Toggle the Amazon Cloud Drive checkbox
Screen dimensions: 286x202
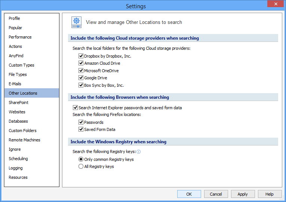[x=81, y=63]
